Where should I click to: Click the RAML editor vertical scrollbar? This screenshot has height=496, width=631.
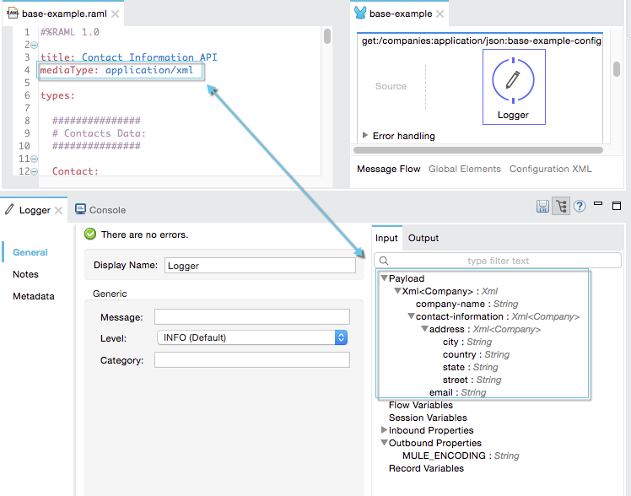tap(327, 36)
